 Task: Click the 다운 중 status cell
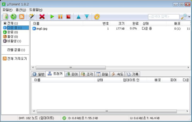147,29
